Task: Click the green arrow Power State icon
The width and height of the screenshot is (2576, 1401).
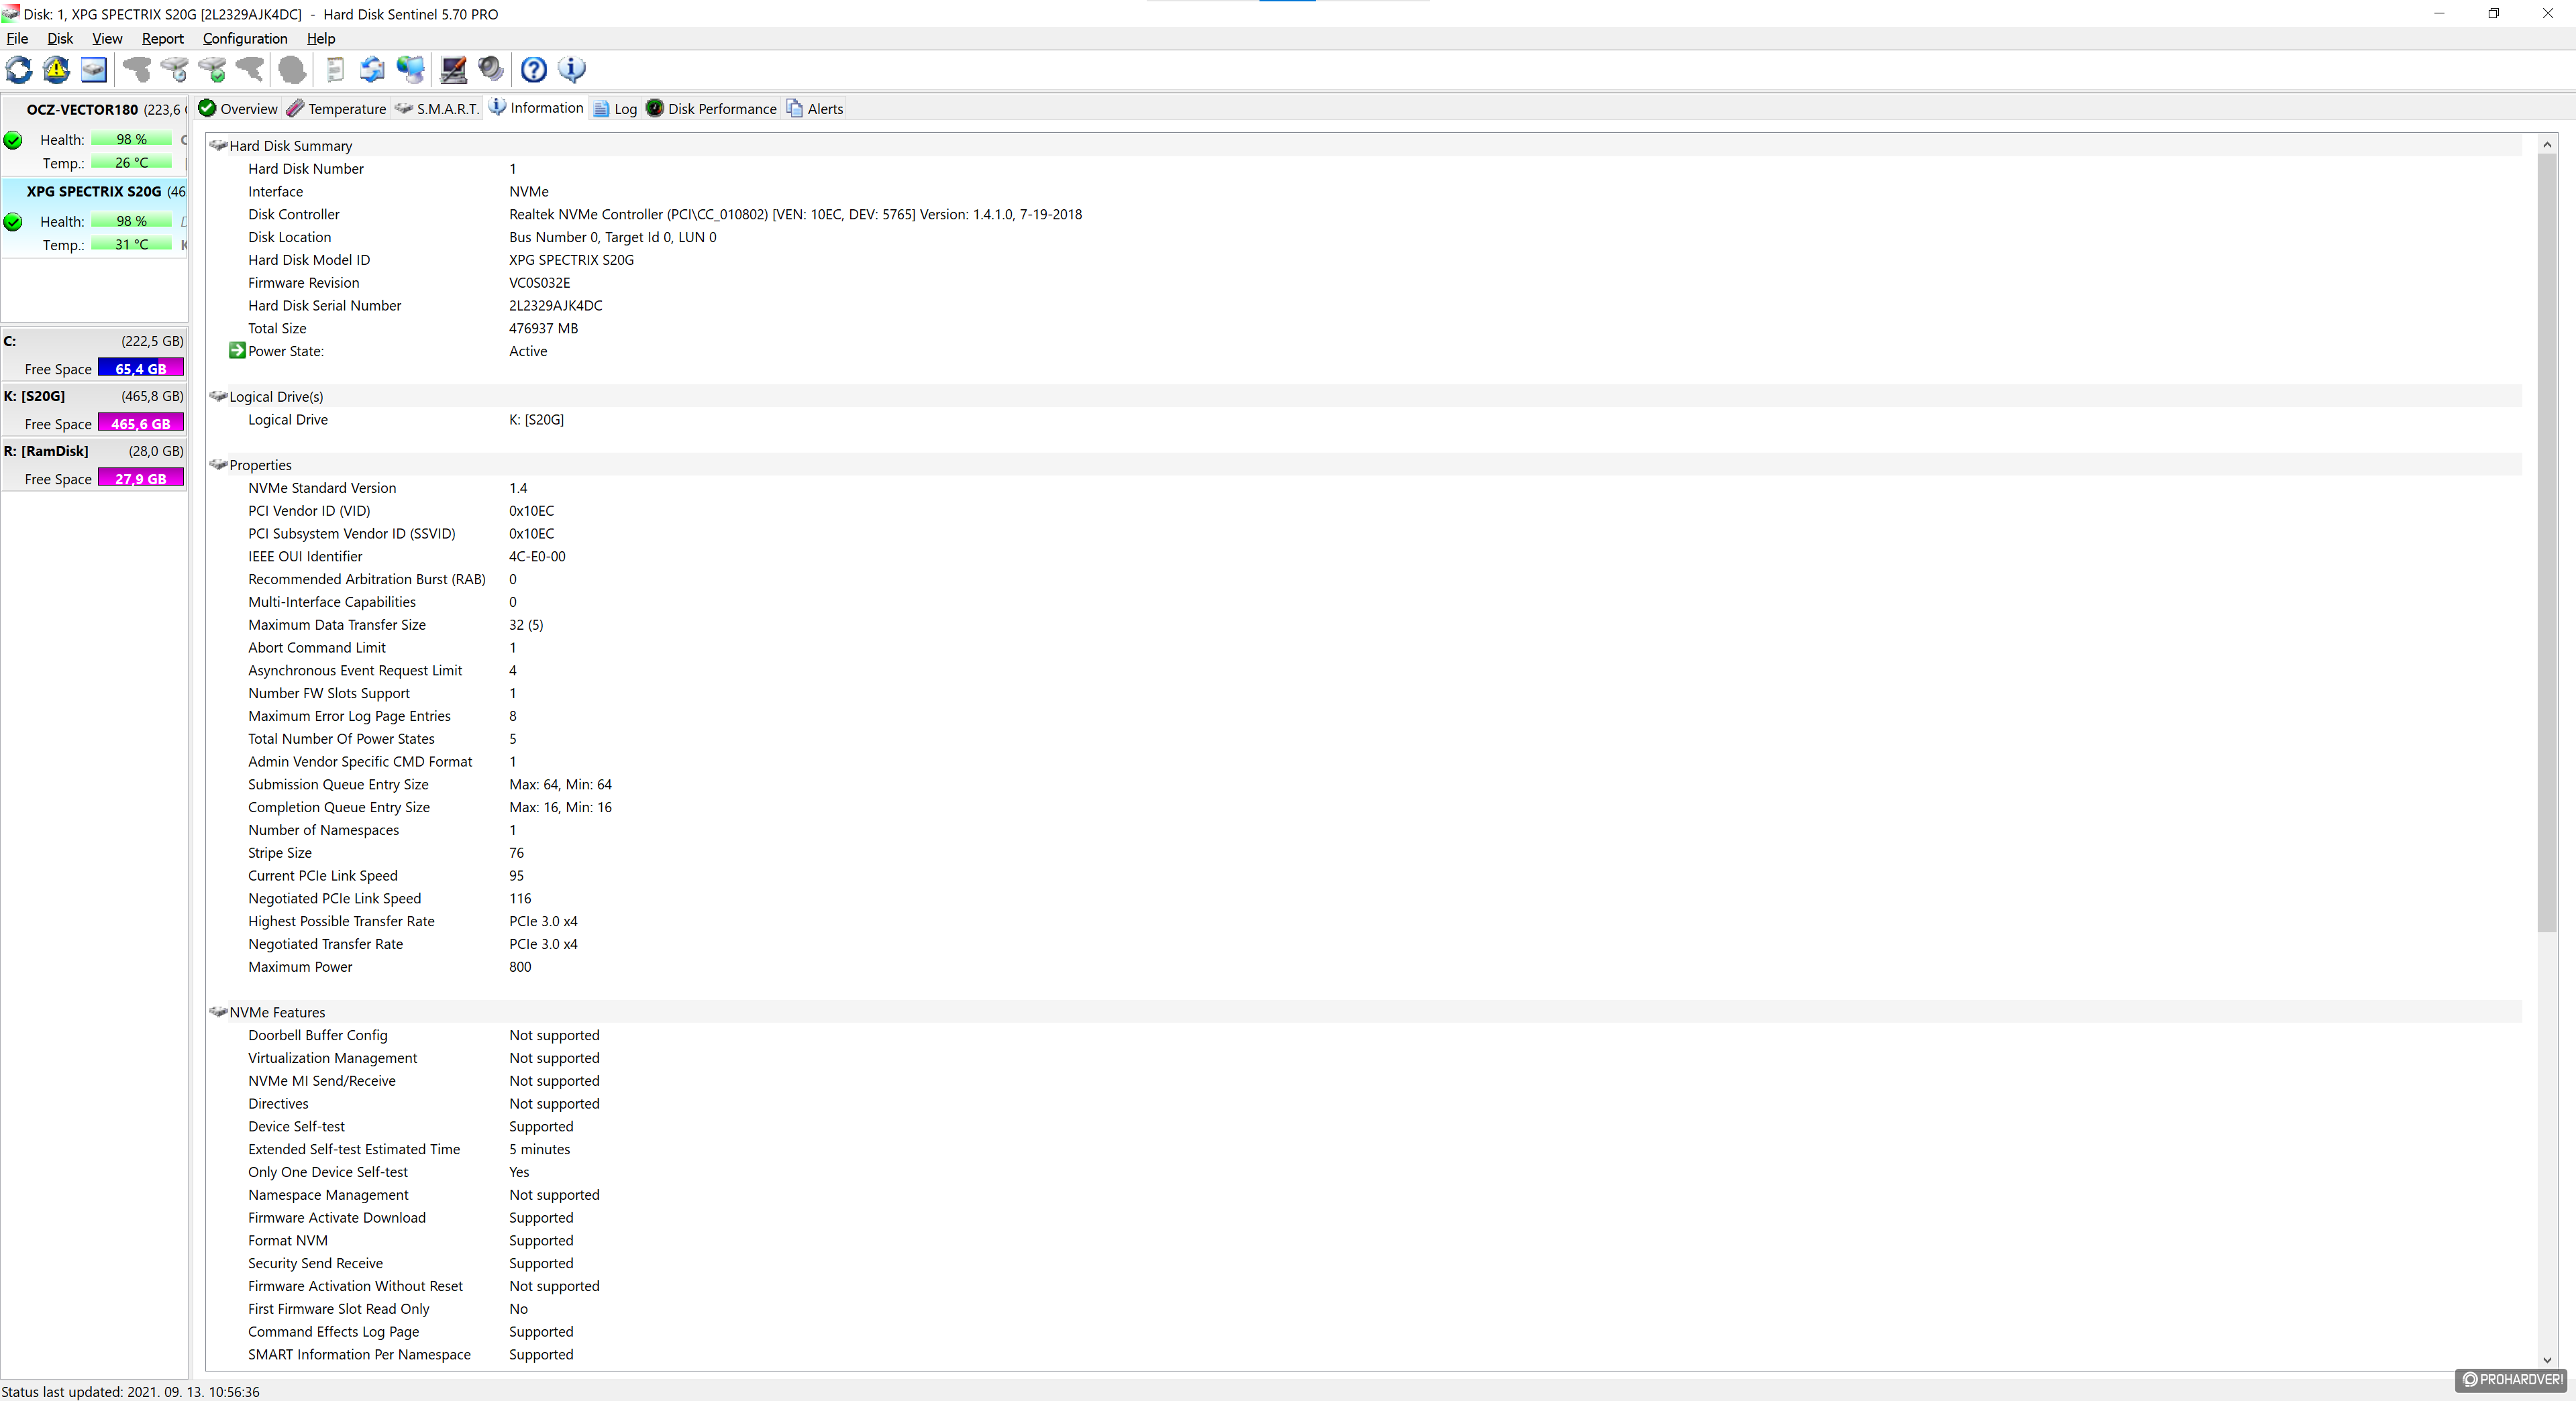Action: point(237,351)
